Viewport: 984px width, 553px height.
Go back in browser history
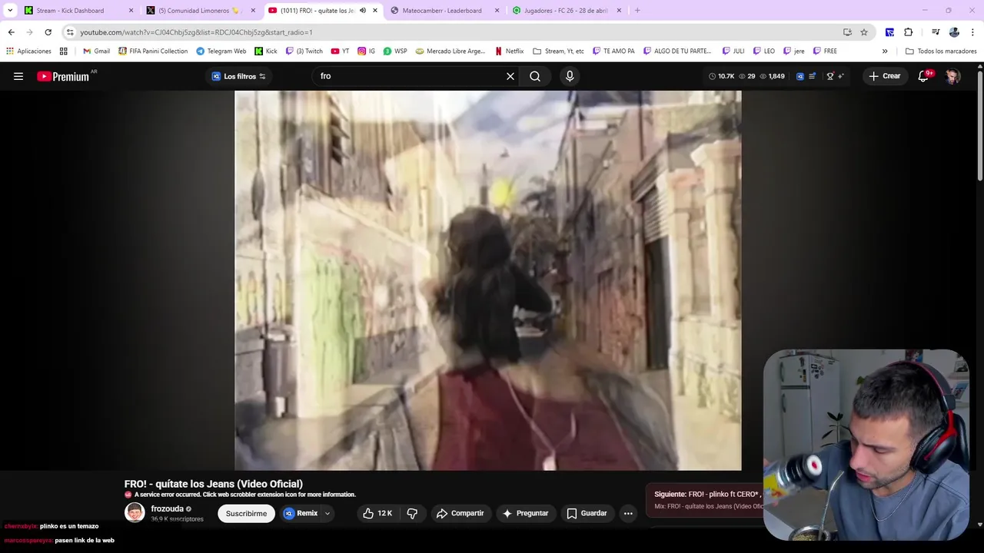[11, 32]
